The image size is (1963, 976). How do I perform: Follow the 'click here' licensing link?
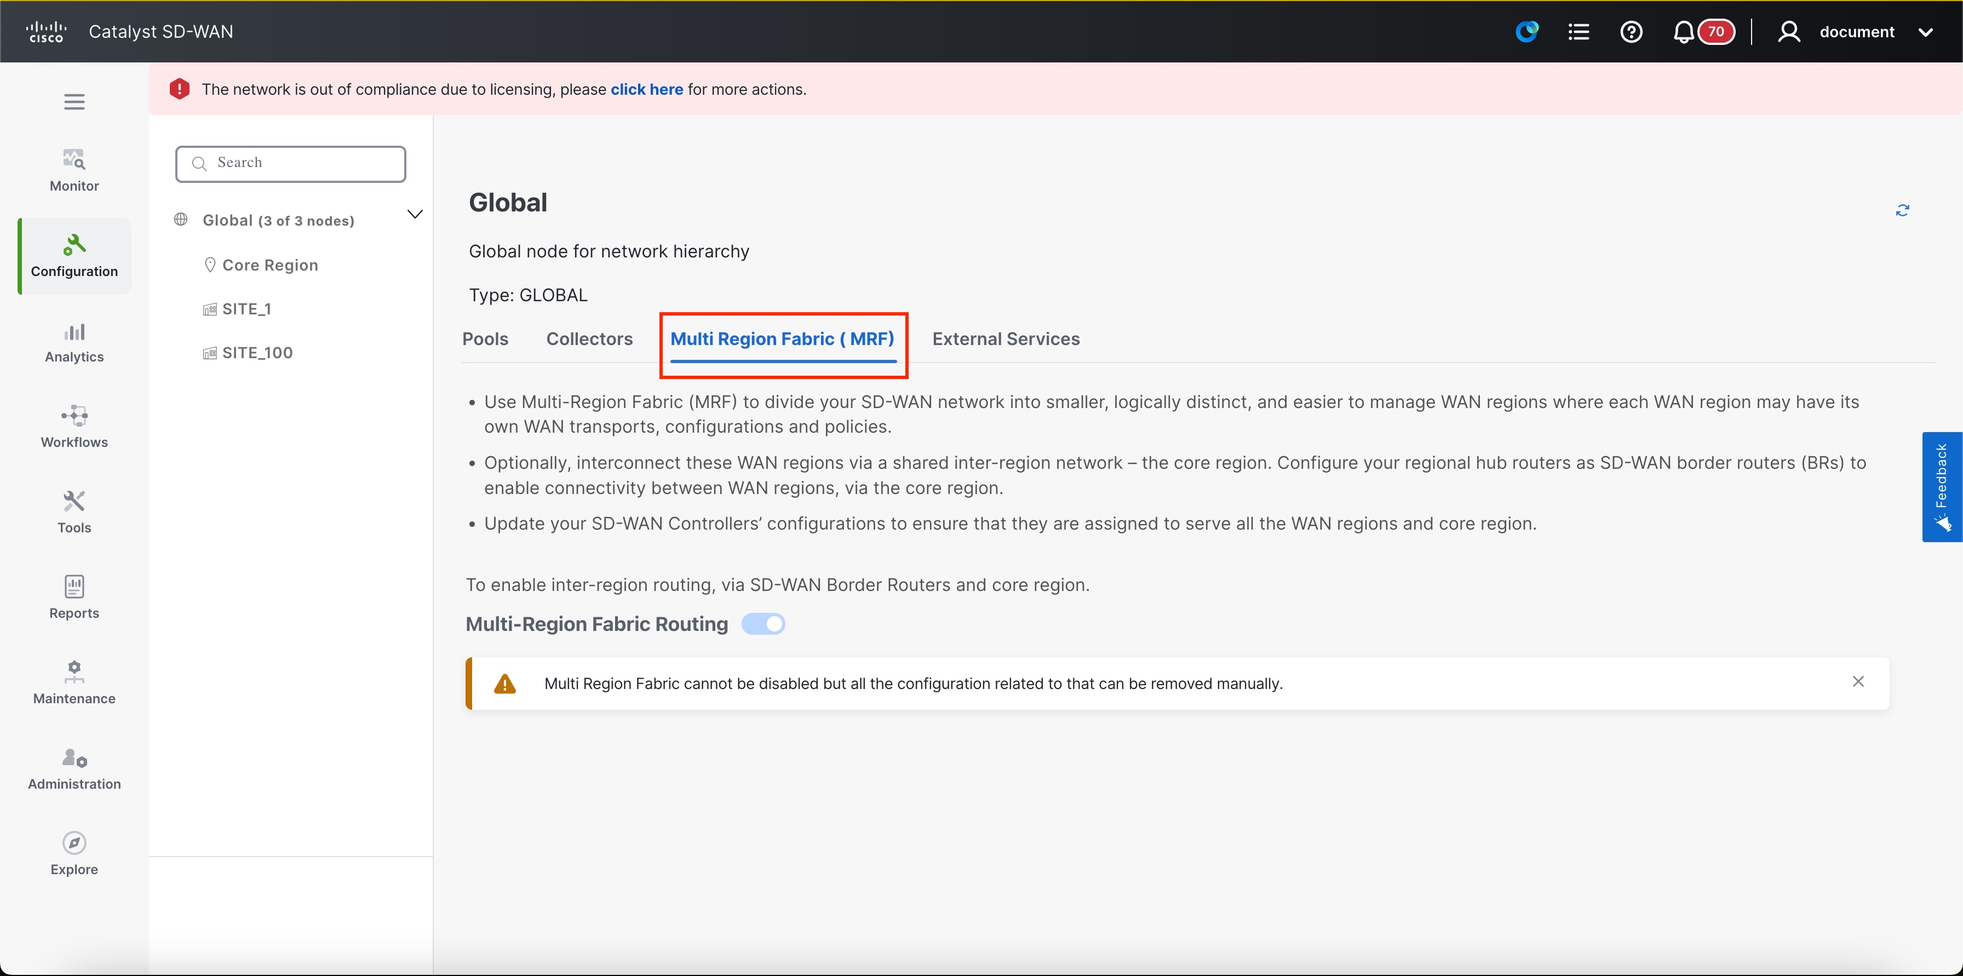point(646,89)
